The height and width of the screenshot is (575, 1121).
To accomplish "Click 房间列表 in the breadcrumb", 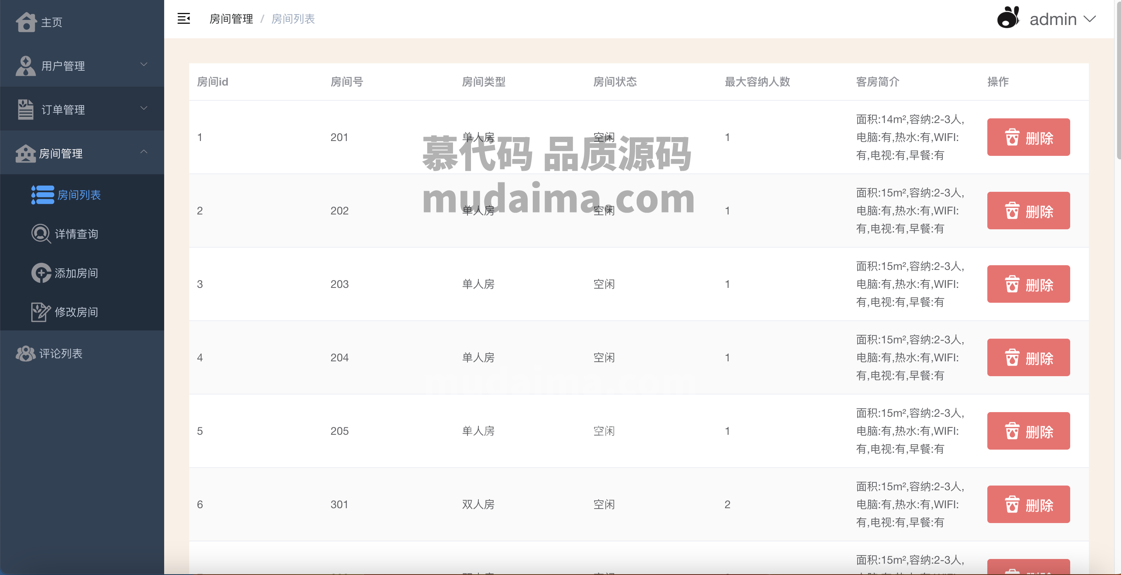I will pos(293,19).
